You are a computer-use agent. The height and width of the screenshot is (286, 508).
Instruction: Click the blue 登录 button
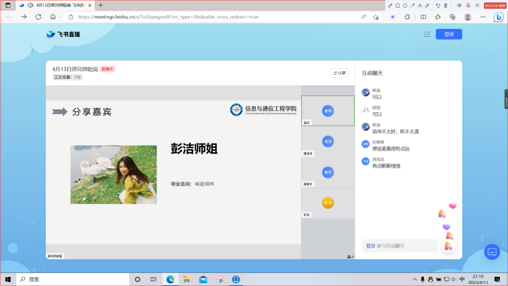[x=449, y=34]
